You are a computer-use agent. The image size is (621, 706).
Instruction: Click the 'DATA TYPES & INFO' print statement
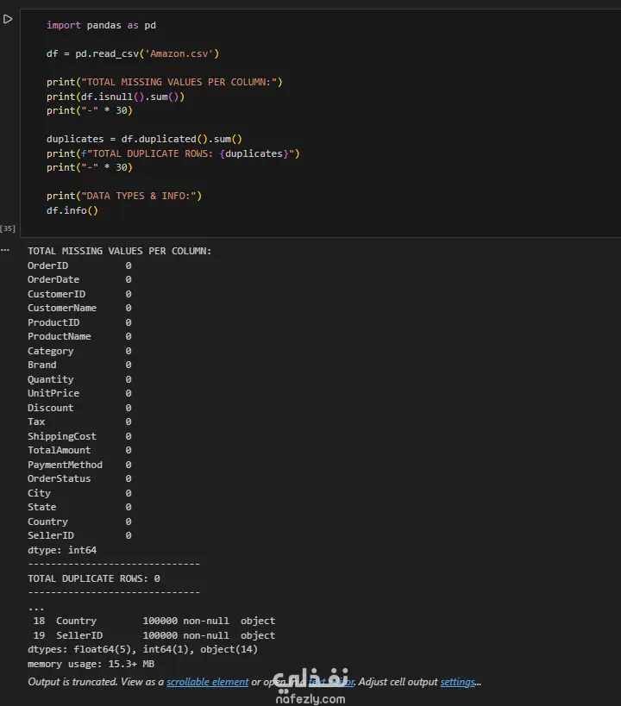pos(123,196)
